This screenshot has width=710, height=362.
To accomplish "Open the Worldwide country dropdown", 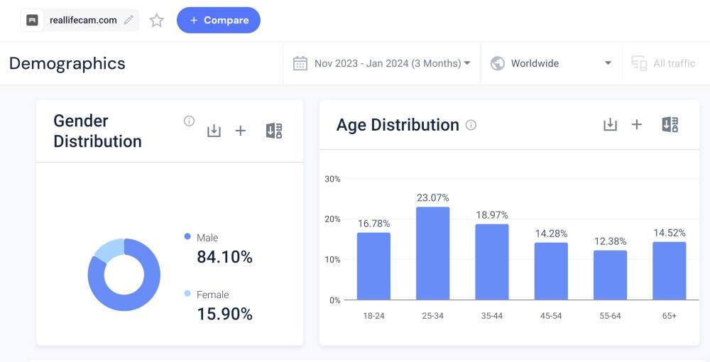I will (551, 63).
